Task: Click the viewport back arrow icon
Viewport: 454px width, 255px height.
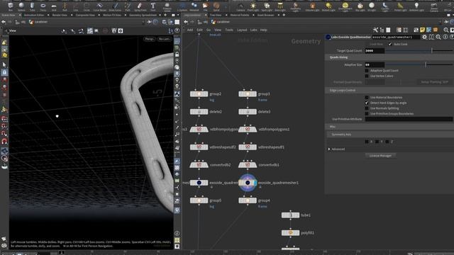Action: pos(4,22)
